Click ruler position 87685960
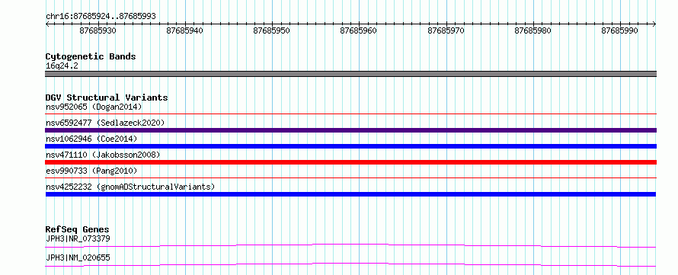Viewport: 678px width, 275px height. (x=359, y=30)
